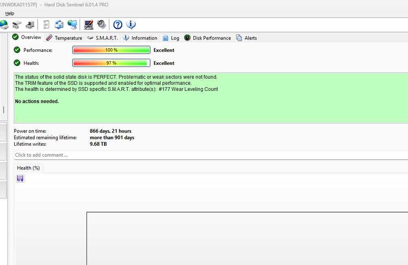Switch to the Overview tab
Screen dimensions: 408x265
tap(27, 38)
